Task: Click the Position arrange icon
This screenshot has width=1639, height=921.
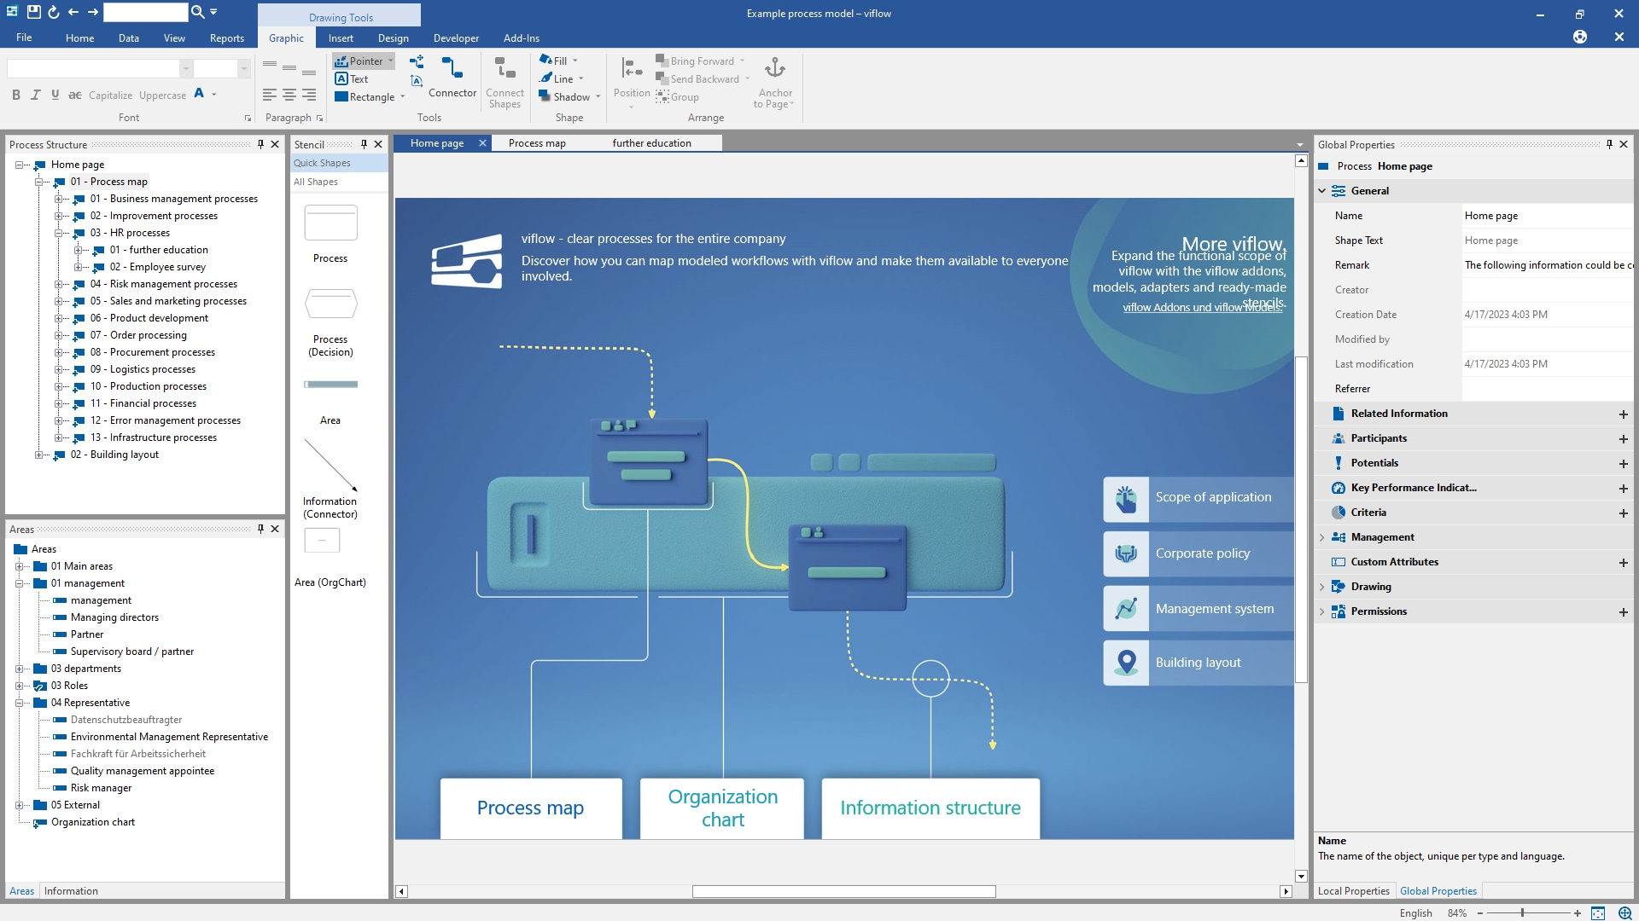Action: tap(632, 68)
